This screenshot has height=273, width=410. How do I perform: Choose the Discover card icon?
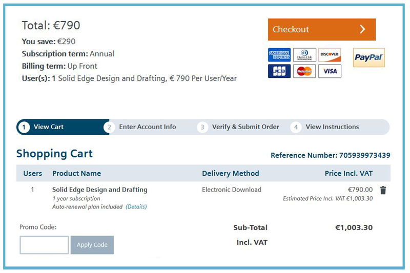(330, 55)
